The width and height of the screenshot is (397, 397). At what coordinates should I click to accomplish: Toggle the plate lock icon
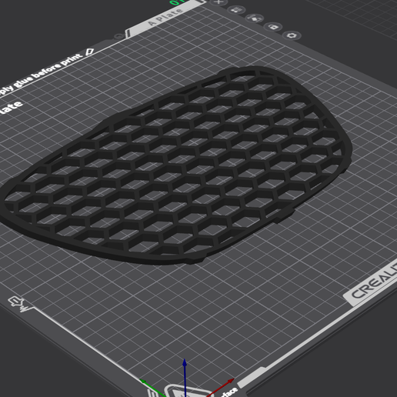273,27
